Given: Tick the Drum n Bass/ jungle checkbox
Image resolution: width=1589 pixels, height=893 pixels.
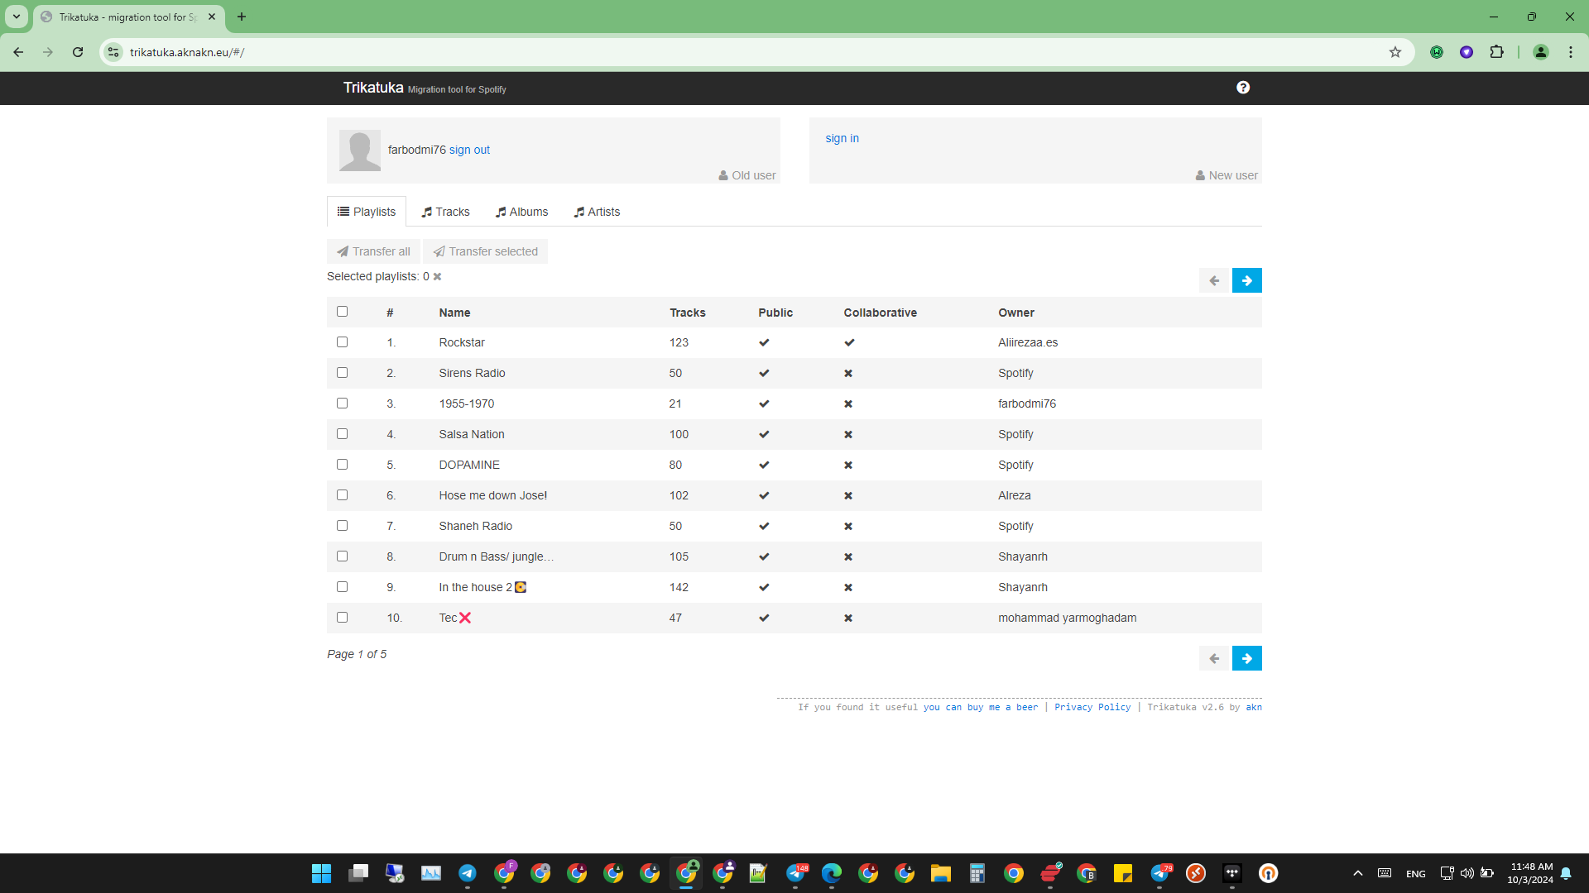Looking at the screenshot, I should click(343, 556).
